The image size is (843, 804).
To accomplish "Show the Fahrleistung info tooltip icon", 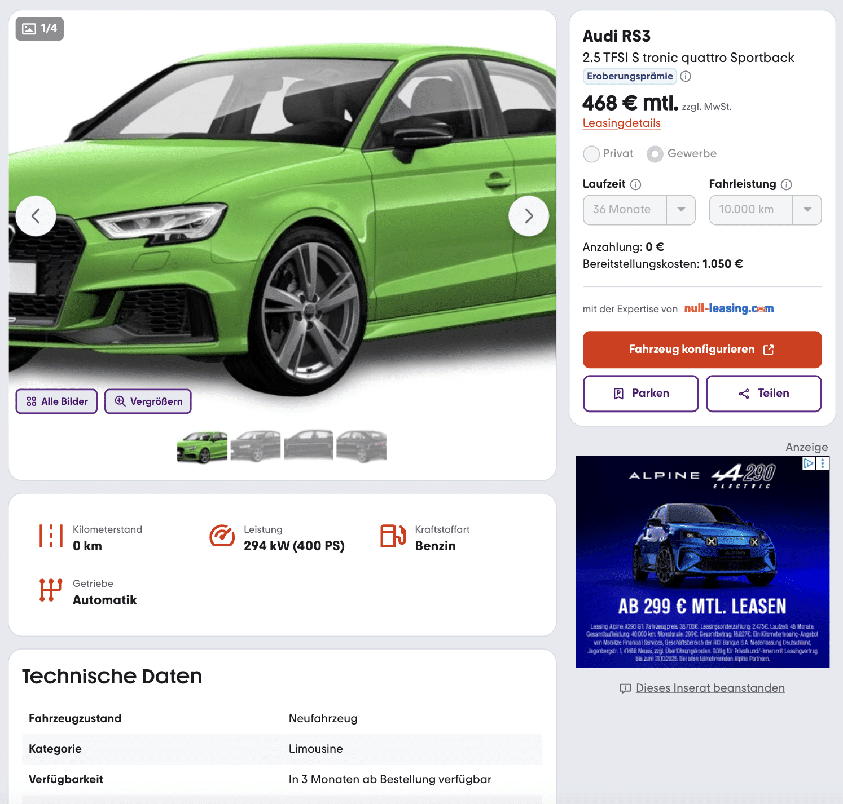I will pos(786,184).
